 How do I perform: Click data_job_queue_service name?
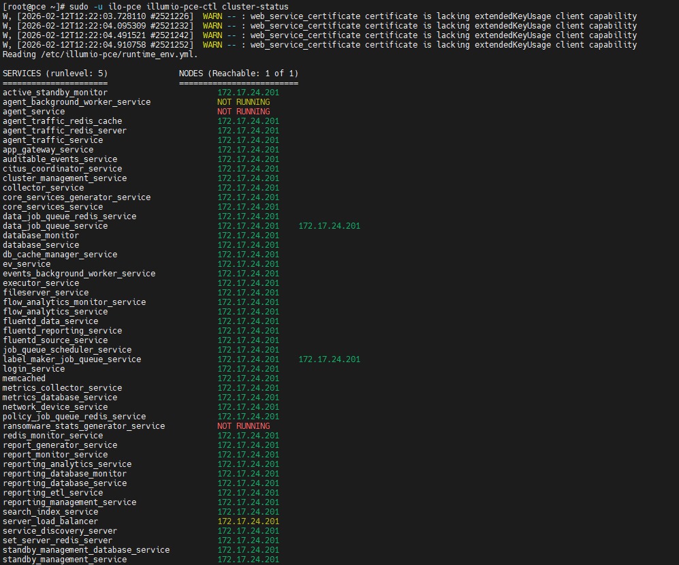pyautogui.click(x=55, y=225)
